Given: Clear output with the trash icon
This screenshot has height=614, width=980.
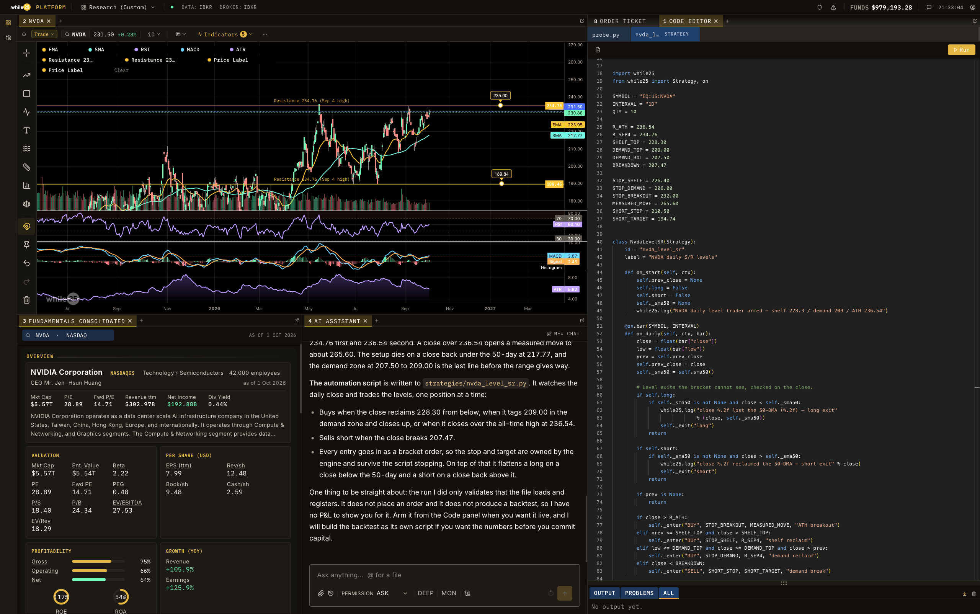Looking at the screenshot, I should click(x=973, y=594).
